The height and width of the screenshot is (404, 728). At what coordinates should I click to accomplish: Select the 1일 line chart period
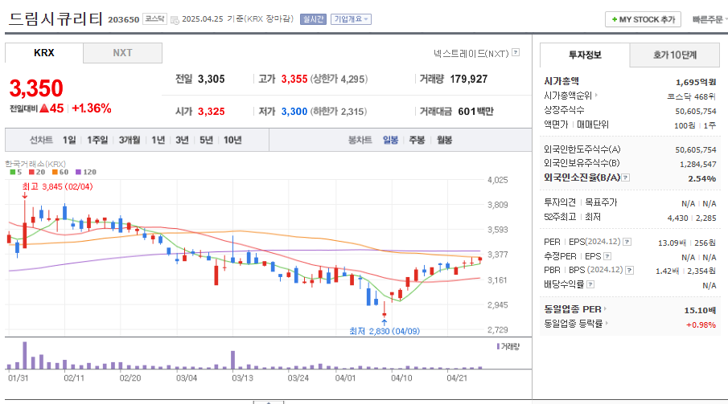coord(69,140)
